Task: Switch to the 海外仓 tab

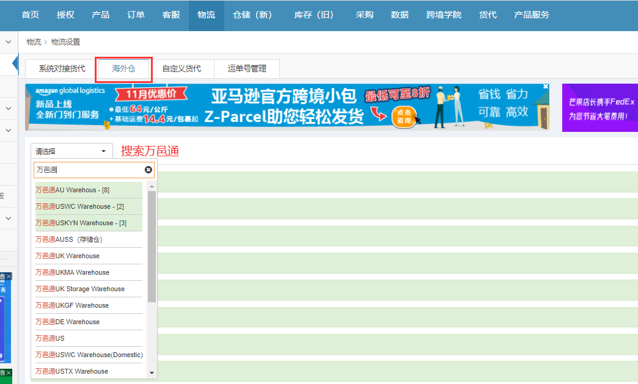Action: pyautogui.click(x=123, y=68)
